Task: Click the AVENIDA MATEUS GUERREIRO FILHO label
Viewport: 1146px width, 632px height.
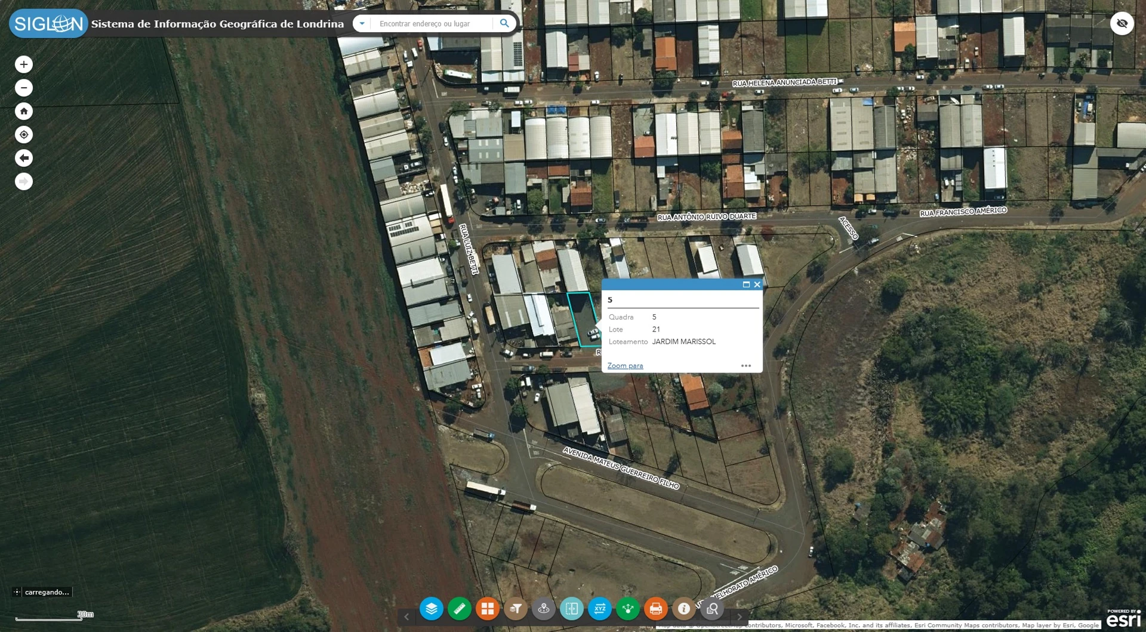Action: coord(621,468)
